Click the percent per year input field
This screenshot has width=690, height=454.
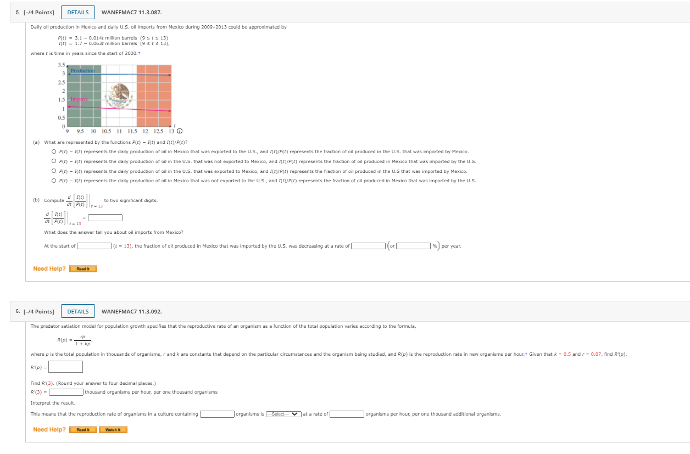414,246
